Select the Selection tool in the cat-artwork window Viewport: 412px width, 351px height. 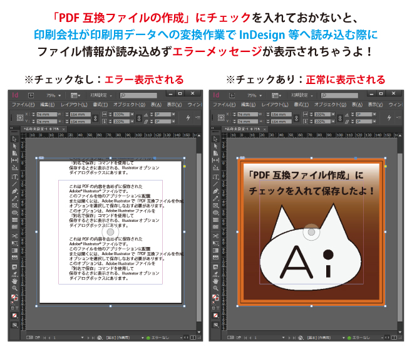215,139
